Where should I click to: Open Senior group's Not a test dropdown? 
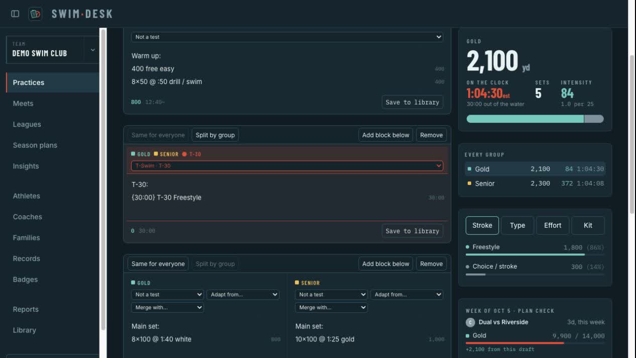[x=332, y=295]
